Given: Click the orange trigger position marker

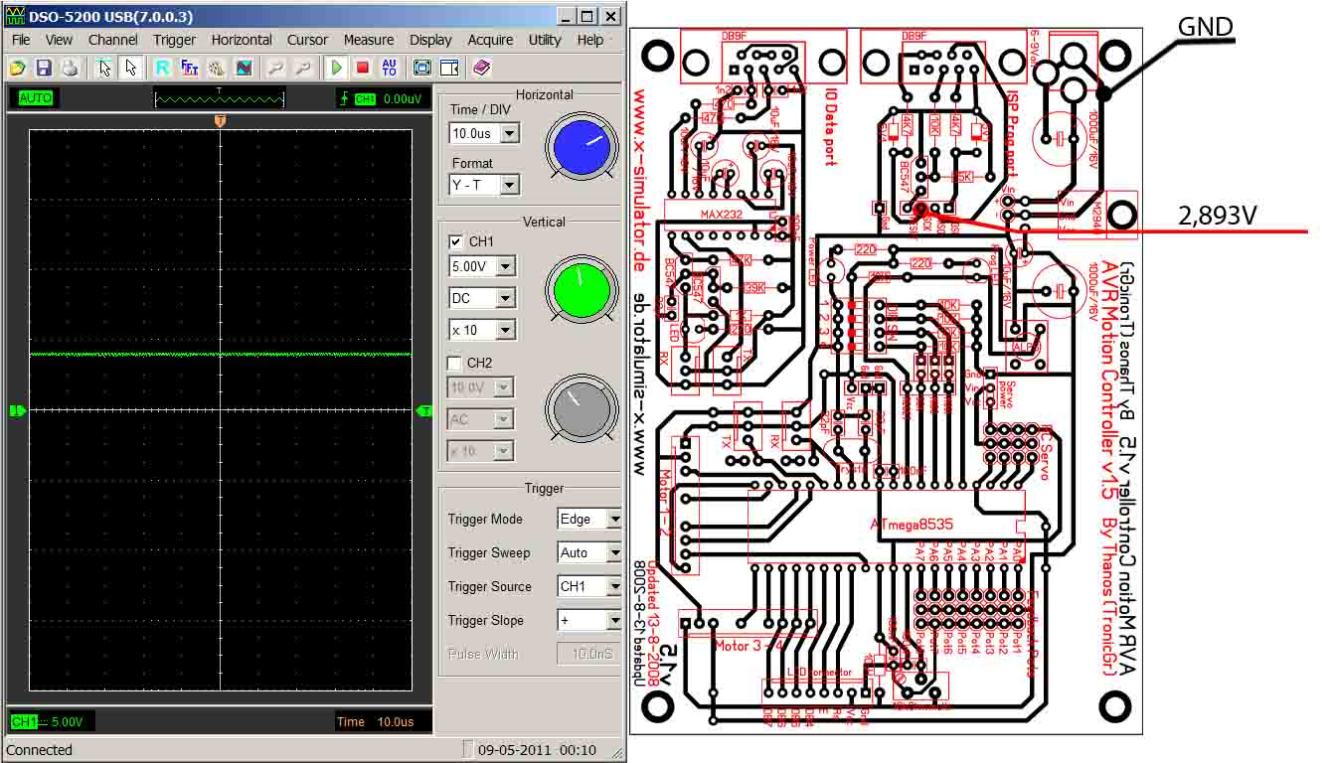Looking at the screenshot, I should [x=221, y=120].
